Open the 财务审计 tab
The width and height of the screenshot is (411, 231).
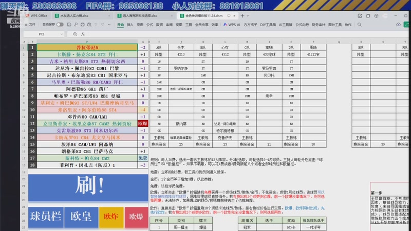click(319, 25)
